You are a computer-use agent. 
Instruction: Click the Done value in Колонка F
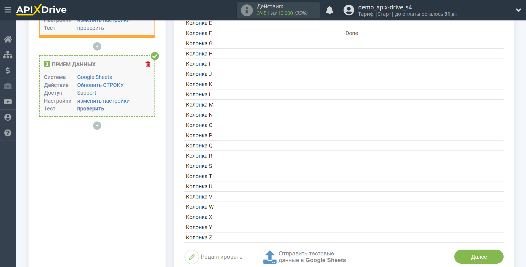click(352, 33)
